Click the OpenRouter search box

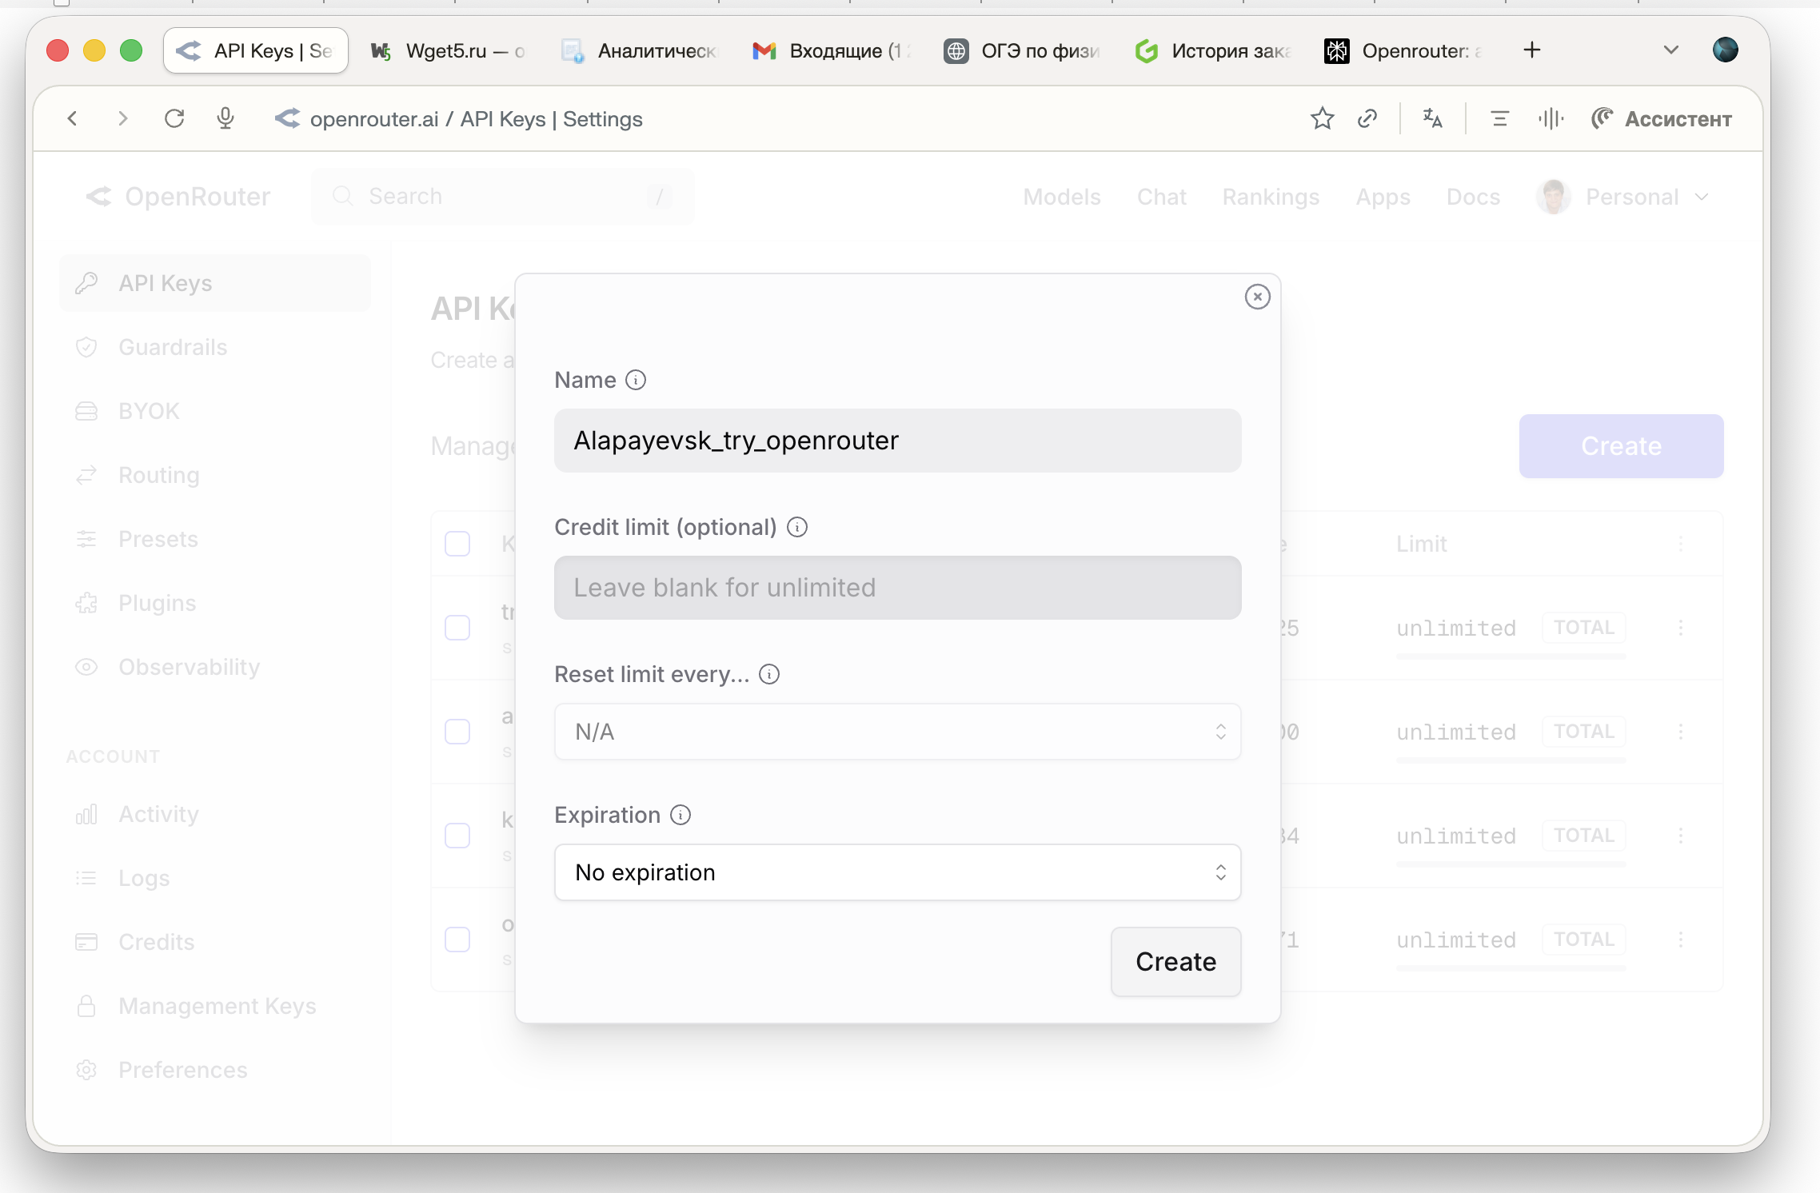tap(502, 197)
